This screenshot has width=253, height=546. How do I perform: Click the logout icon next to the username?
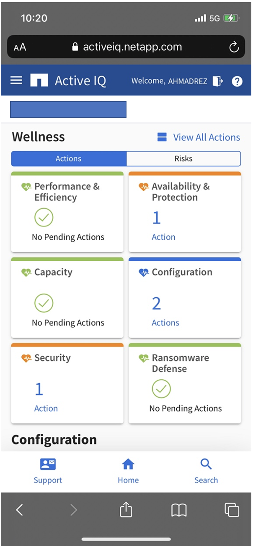(x=218, y=81)
